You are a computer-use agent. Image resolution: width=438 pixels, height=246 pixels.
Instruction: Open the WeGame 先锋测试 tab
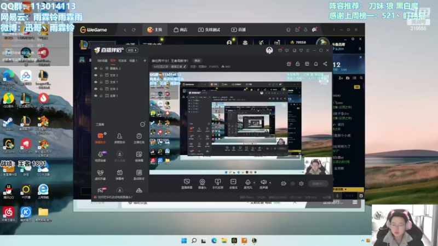coord(209,30)
